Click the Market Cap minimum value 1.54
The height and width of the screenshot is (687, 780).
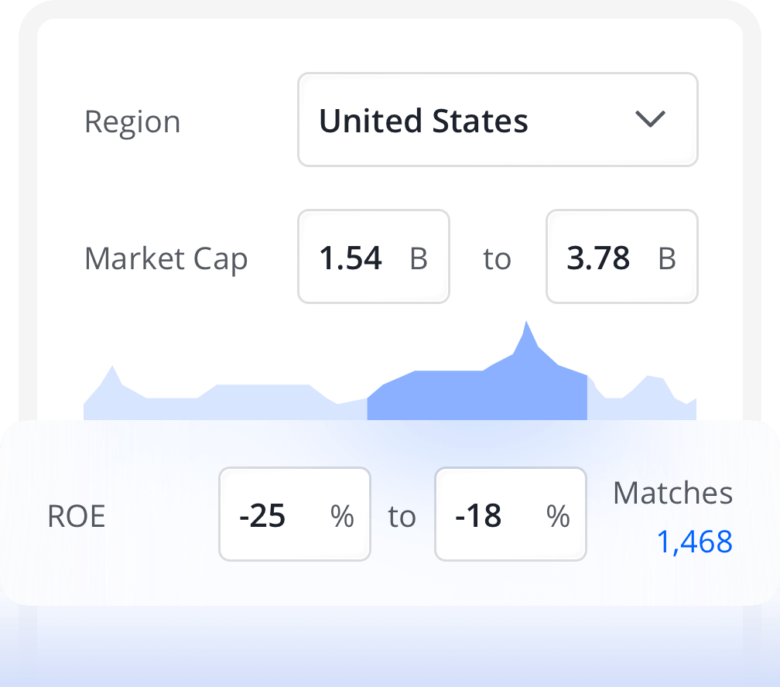351,258
